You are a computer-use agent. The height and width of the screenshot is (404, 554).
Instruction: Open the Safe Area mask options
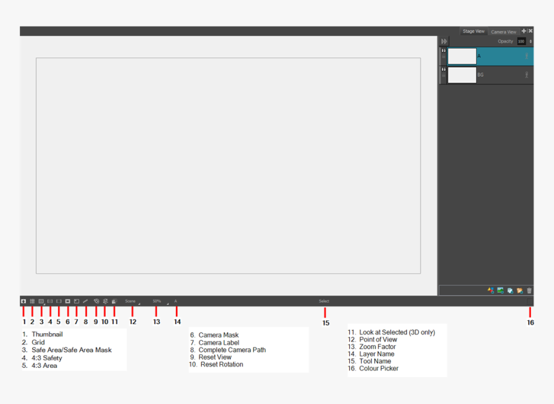(41, 301)
